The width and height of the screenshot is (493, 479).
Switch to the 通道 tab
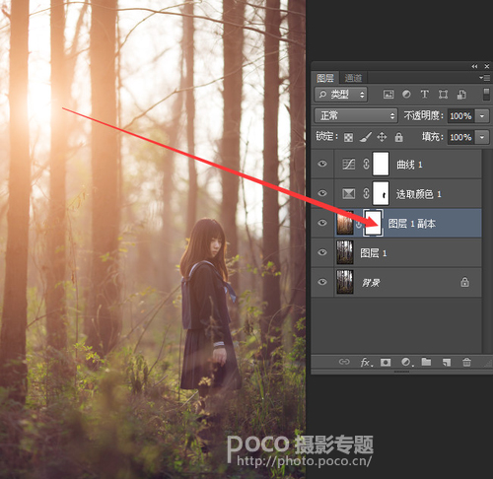coord(353,78)
